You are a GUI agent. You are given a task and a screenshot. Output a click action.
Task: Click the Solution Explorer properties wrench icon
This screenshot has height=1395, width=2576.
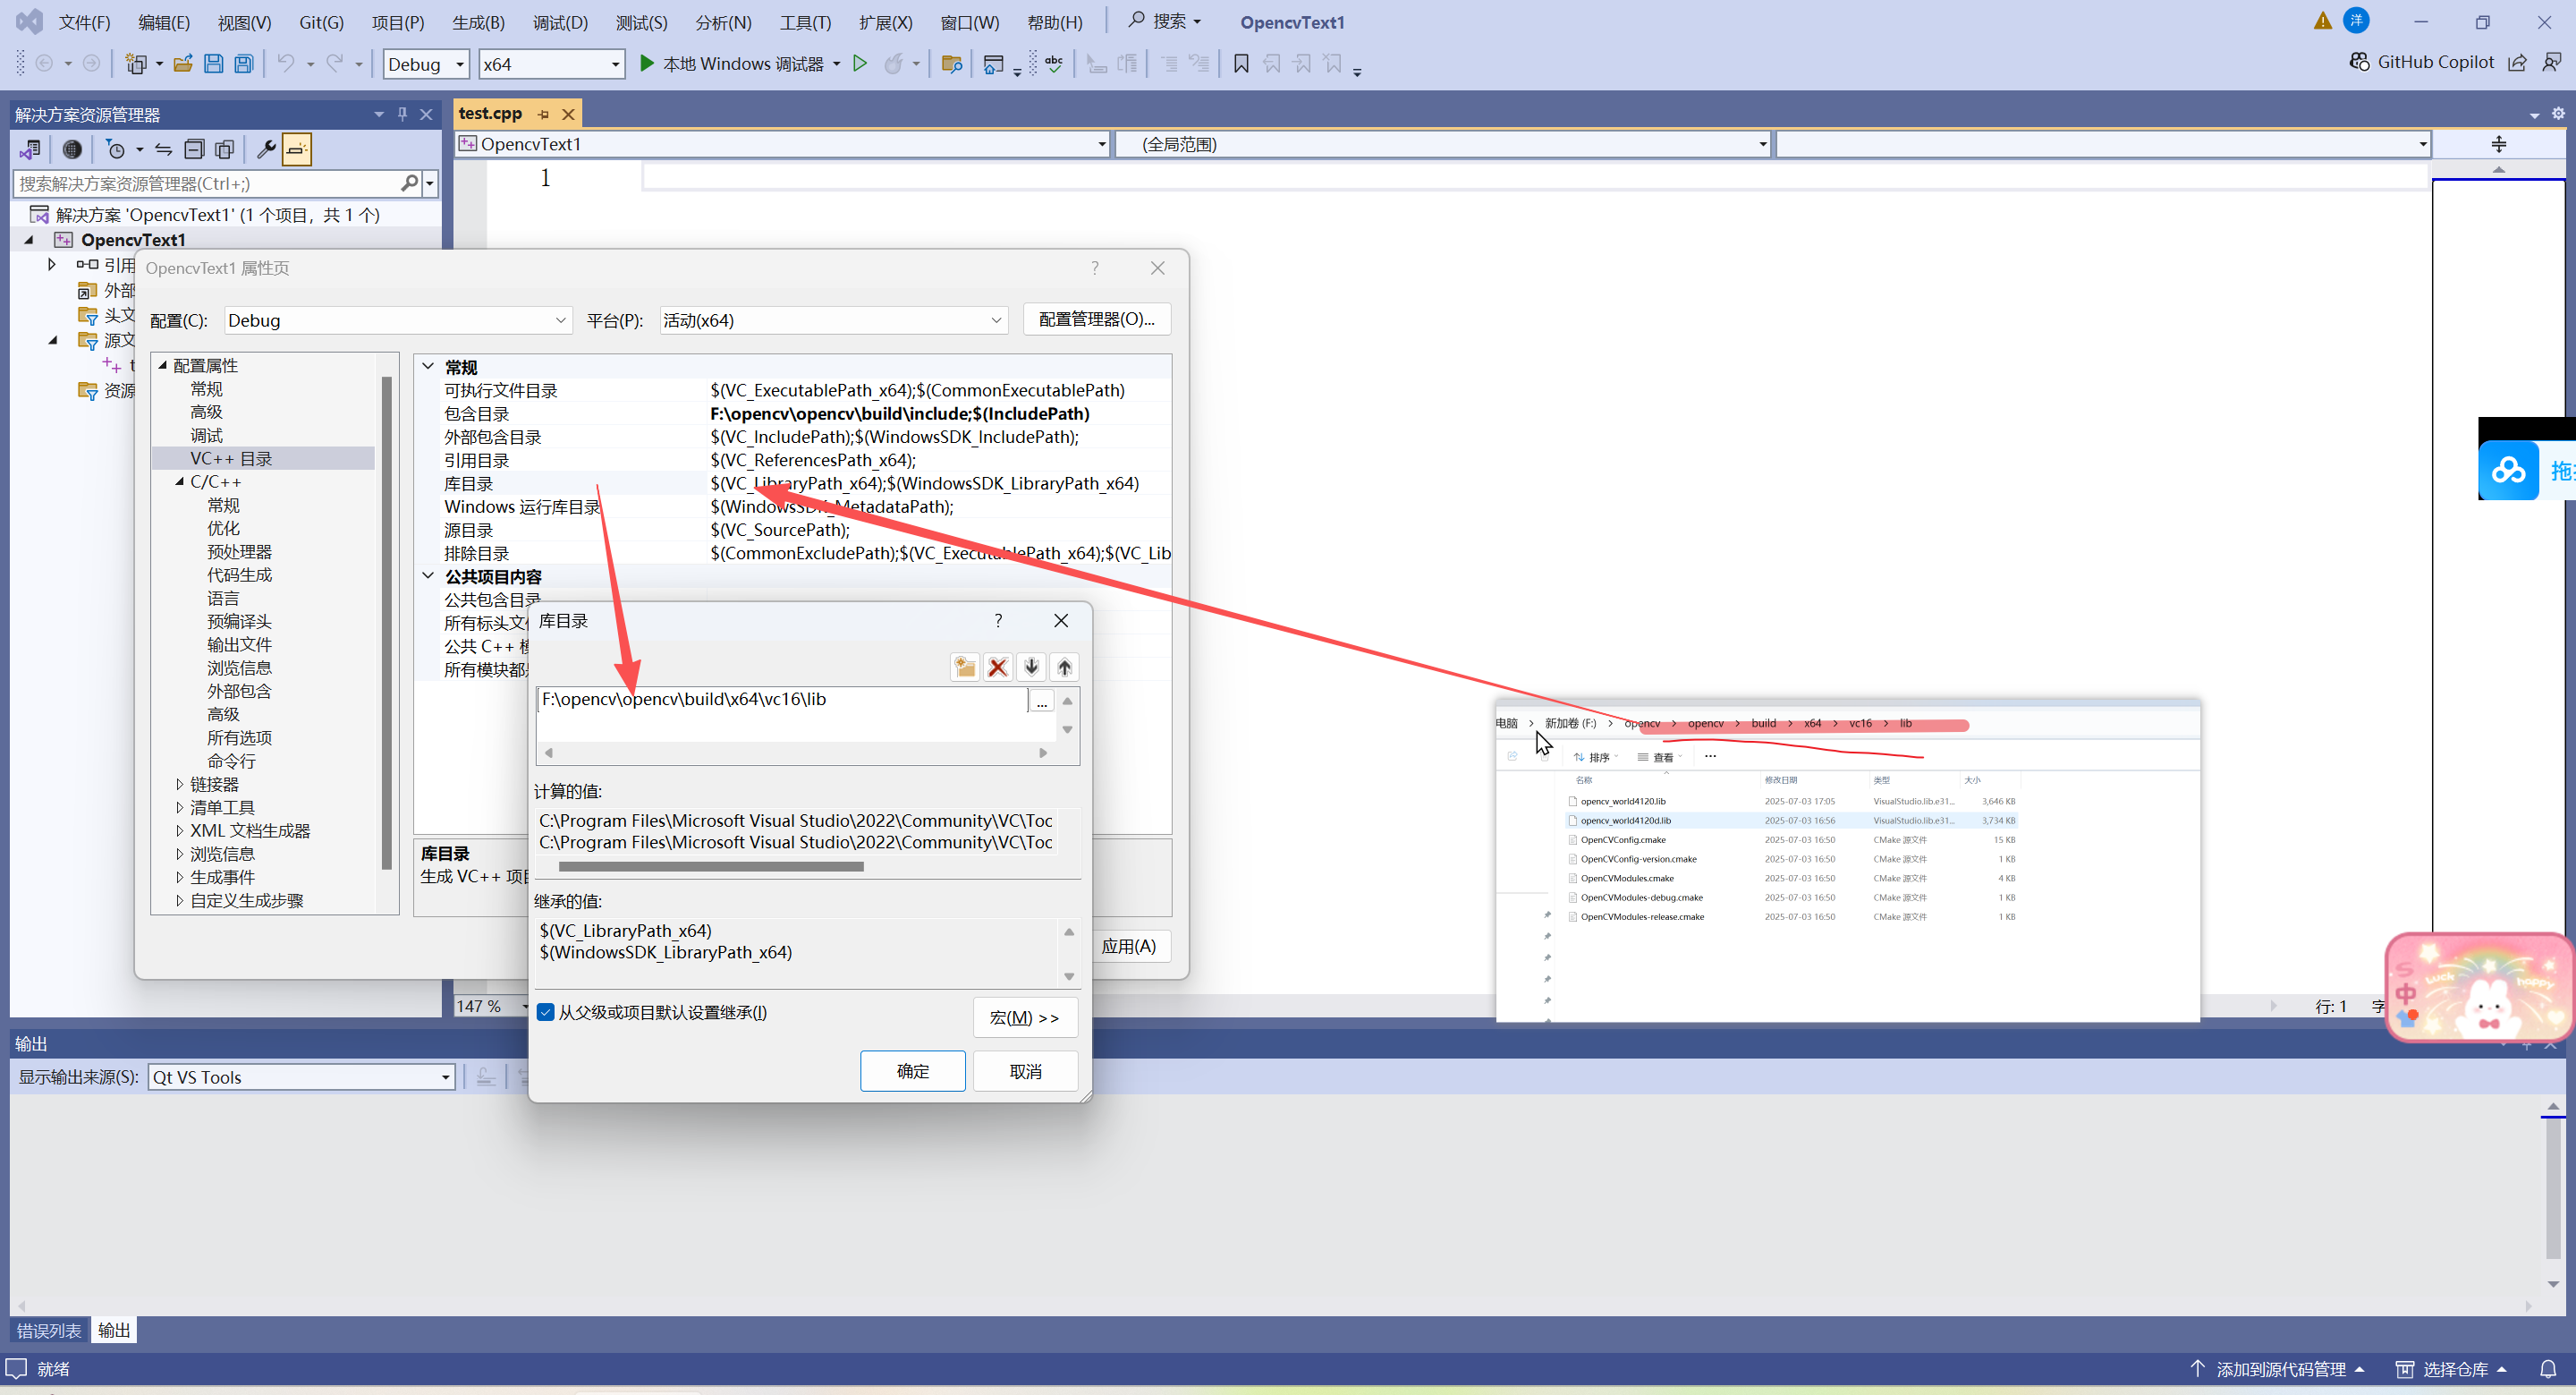pyautogui.click(x=266, y=149)
